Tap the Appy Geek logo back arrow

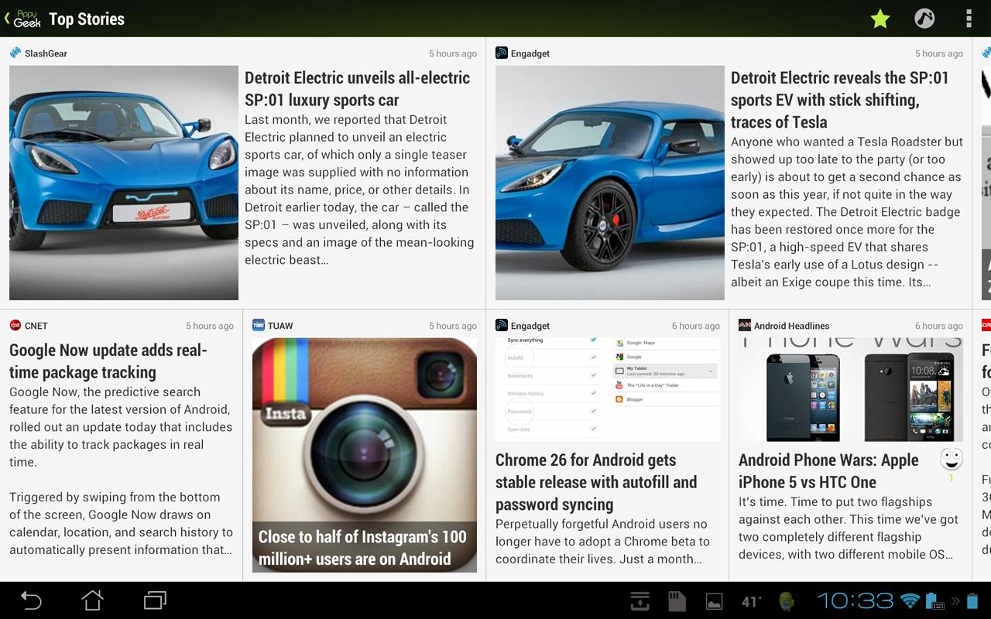22,19
